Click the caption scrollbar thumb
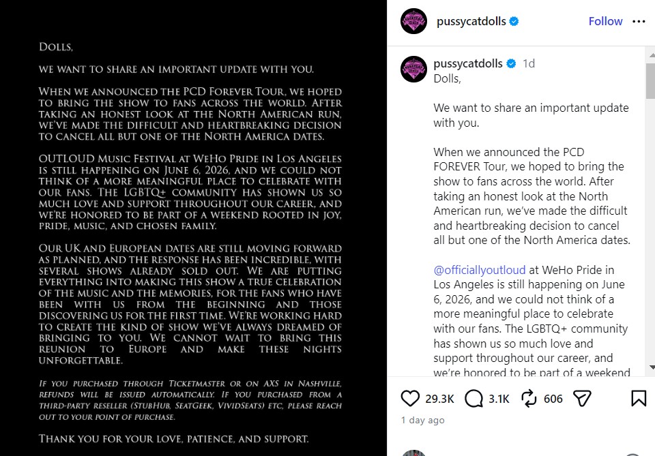Image resolution: width=655 pixels, height=456 pixels. pos(650,81)
